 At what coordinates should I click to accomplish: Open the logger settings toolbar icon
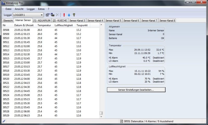pos(48,15)
